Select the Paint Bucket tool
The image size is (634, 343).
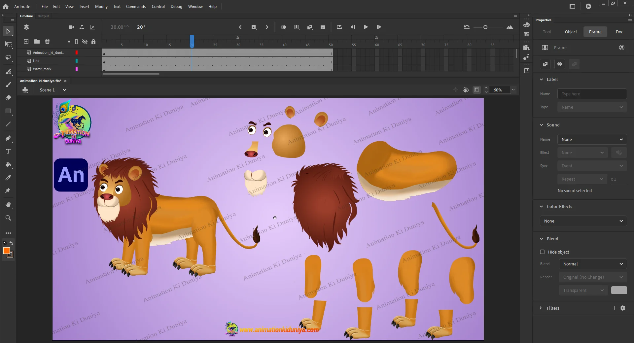8,164
